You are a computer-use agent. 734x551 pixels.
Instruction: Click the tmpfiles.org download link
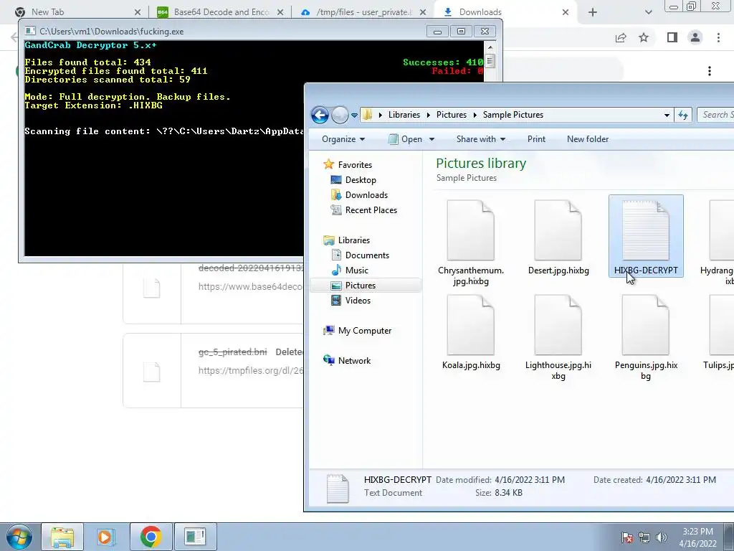pos(250,371)
